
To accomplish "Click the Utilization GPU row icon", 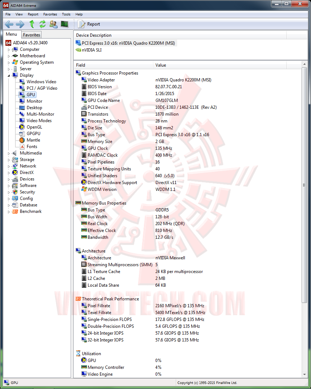I will (x=84, y=360).
